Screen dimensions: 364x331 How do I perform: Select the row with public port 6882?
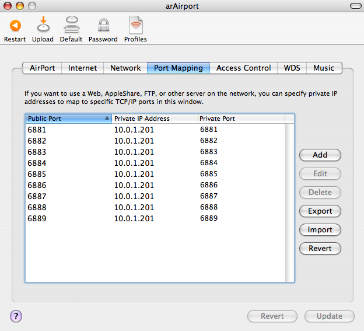tap(155, 141)
